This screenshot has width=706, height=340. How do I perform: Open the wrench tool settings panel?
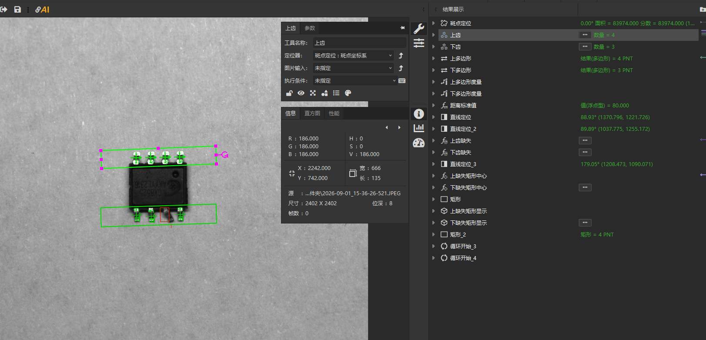(419, 29)
